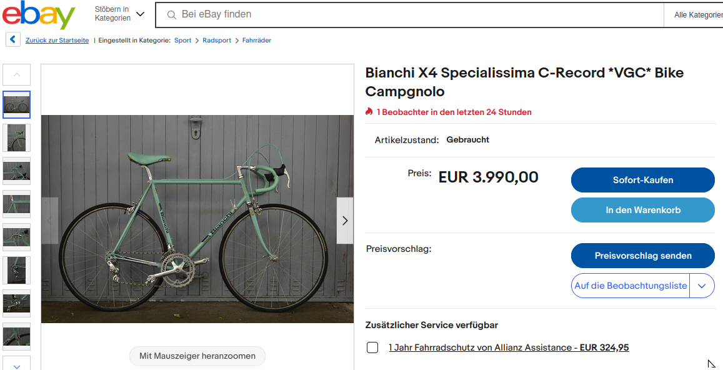The image size is (723, 370).
Task: Show previous bike photo with left arrow
Action: 50,221
